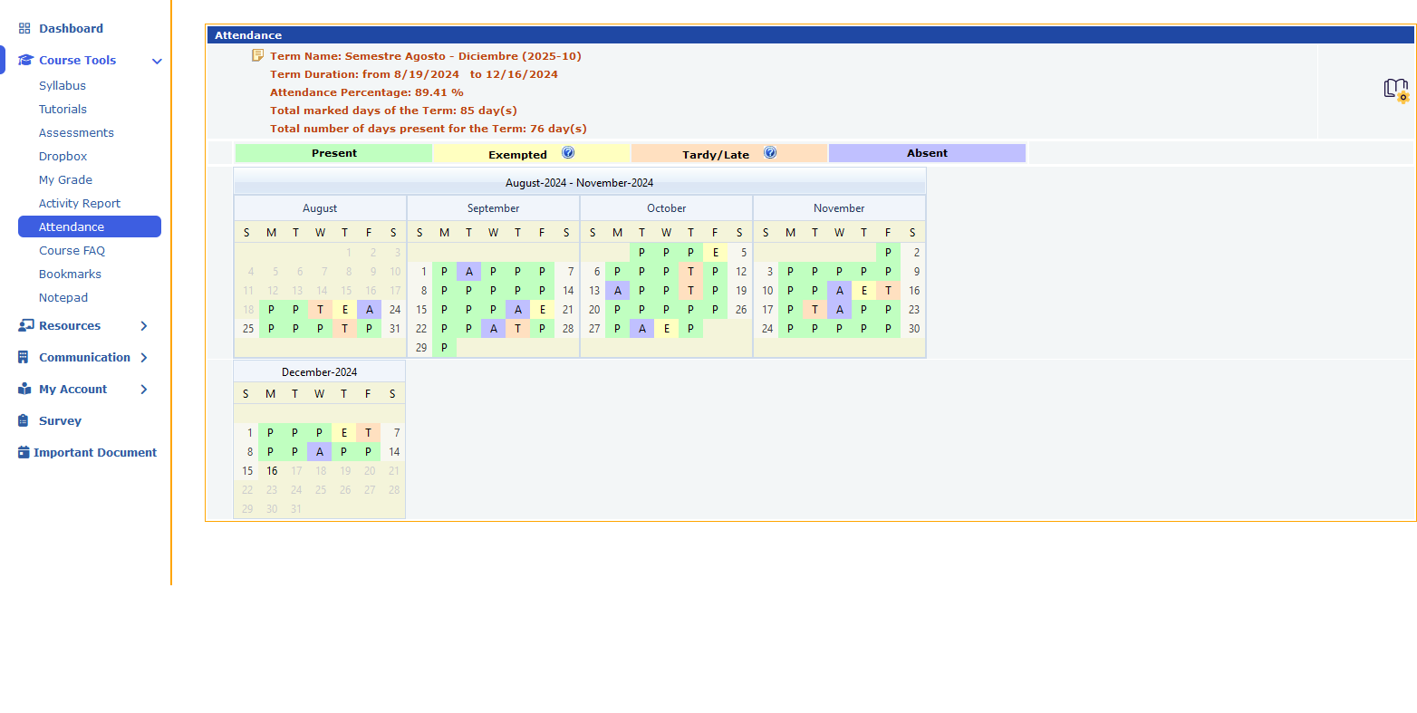Viewport: 1417px width, 713px height.
Task: Click the Course Tools graduation cap icon
Action: pyautogui.click(x=25, y=61)
